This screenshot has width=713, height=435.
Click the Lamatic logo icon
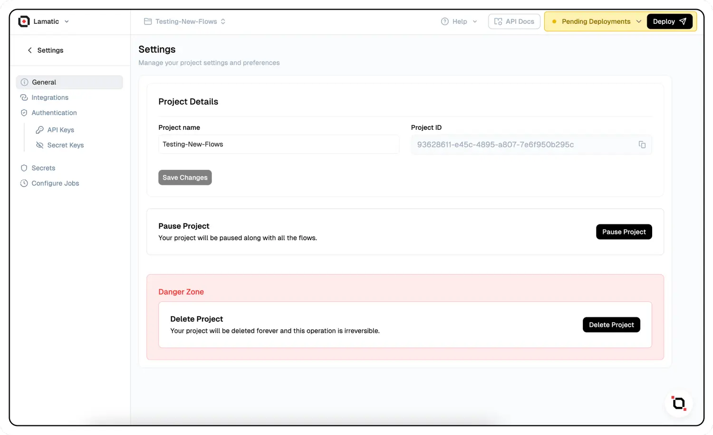[24, 21]
